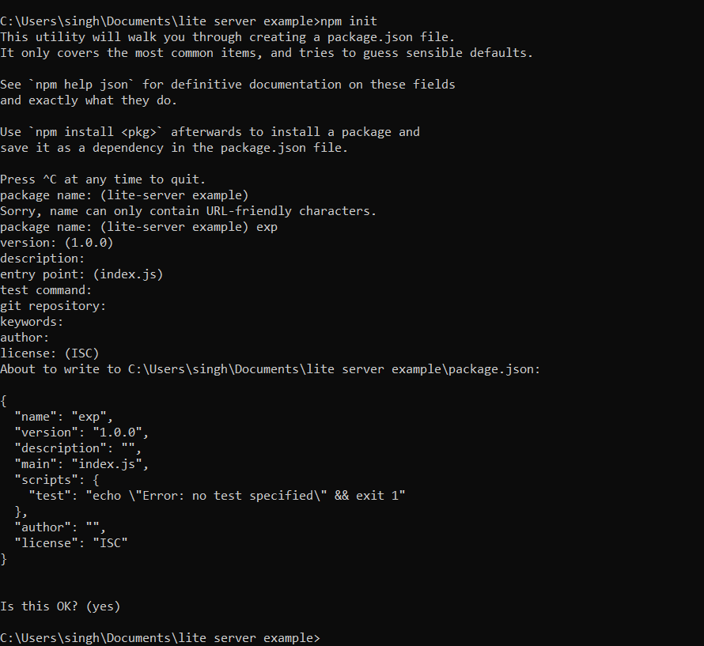
Task: Click the package name line ending in "exp"
Action: [138, 227]
